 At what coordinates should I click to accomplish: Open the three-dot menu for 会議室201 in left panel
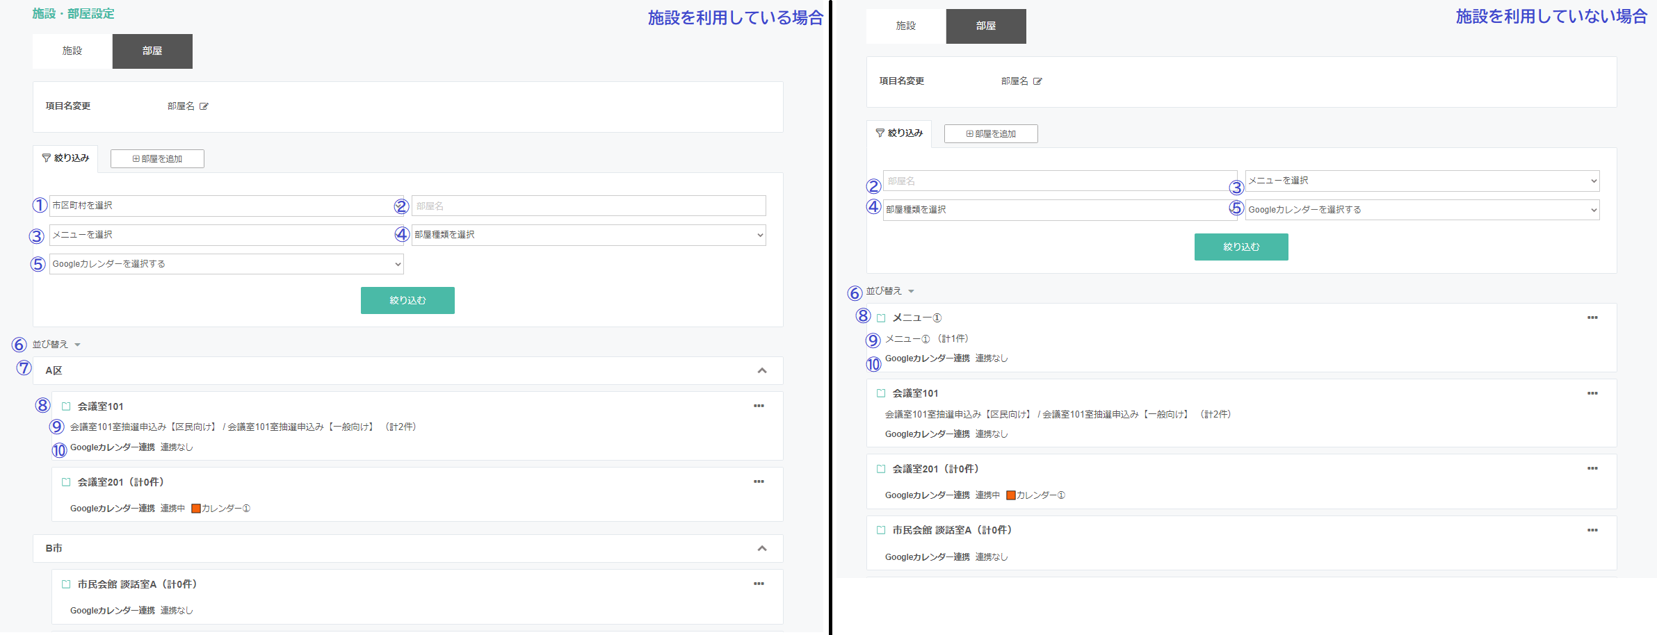click(759, 481)
